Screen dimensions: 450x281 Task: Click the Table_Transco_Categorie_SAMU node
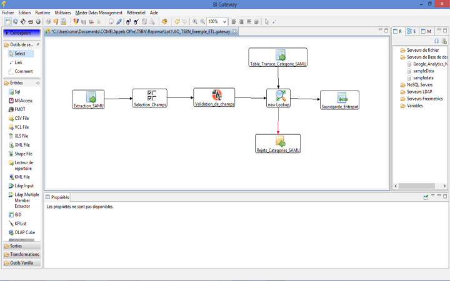pyautogui.click(x=277, y=57)
